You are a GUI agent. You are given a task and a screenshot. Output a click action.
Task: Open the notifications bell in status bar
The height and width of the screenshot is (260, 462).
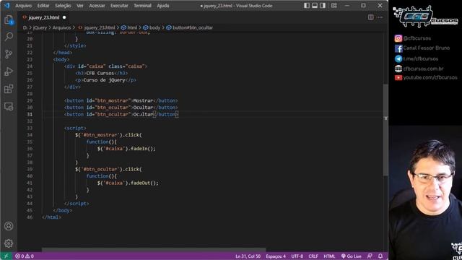click(380, 256)
